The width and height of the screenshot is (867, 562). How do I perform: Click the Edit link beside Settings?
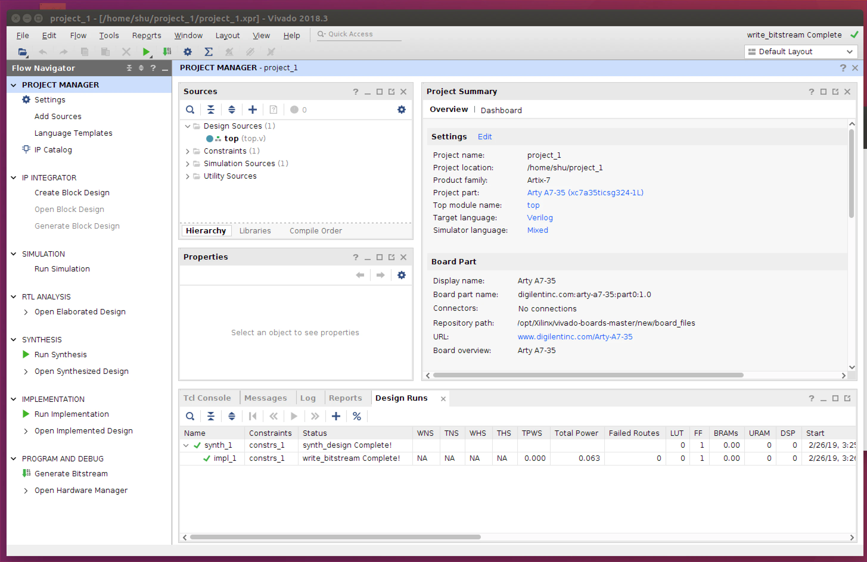[484, 137]
